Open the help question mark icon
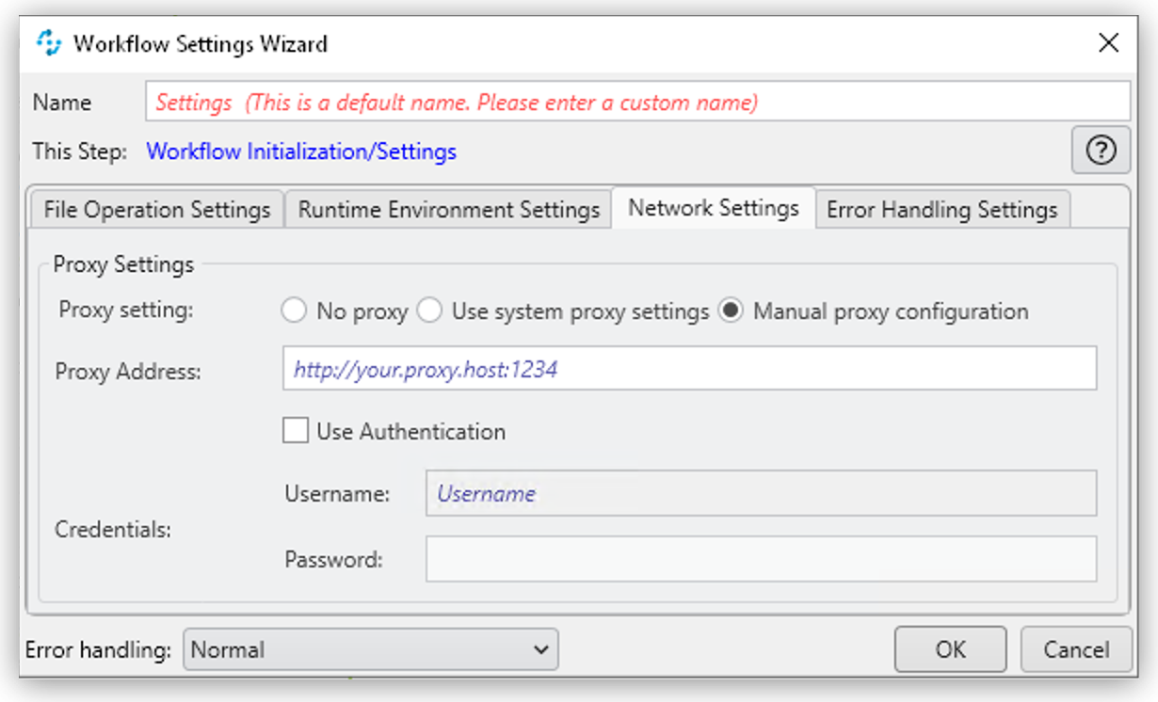 (1101, 151)
